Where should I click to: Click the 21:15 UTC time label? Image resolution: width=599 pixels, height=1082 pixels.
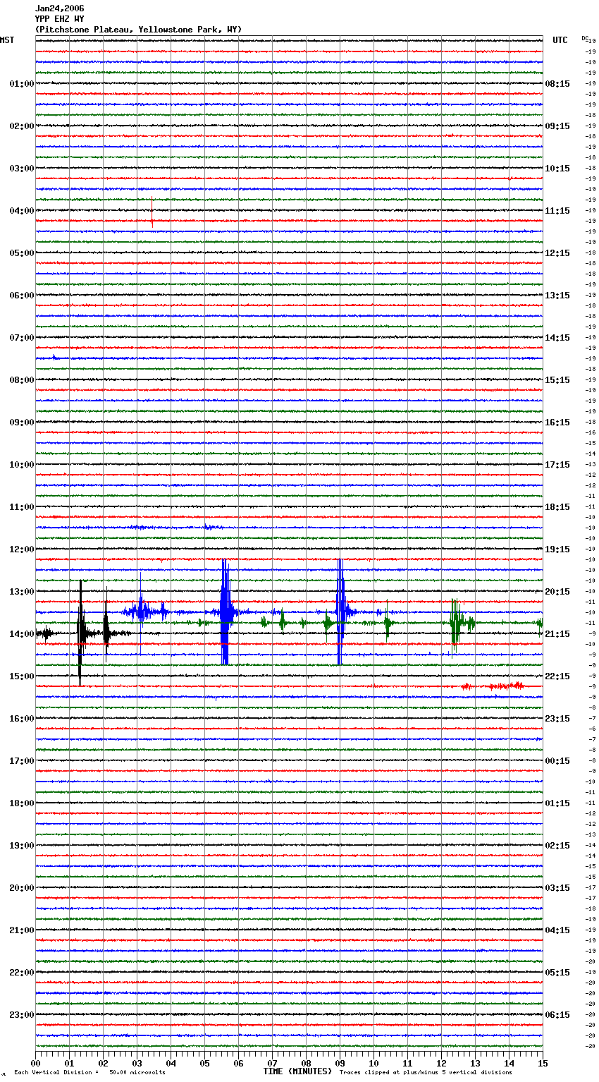[x=557, y=634]
